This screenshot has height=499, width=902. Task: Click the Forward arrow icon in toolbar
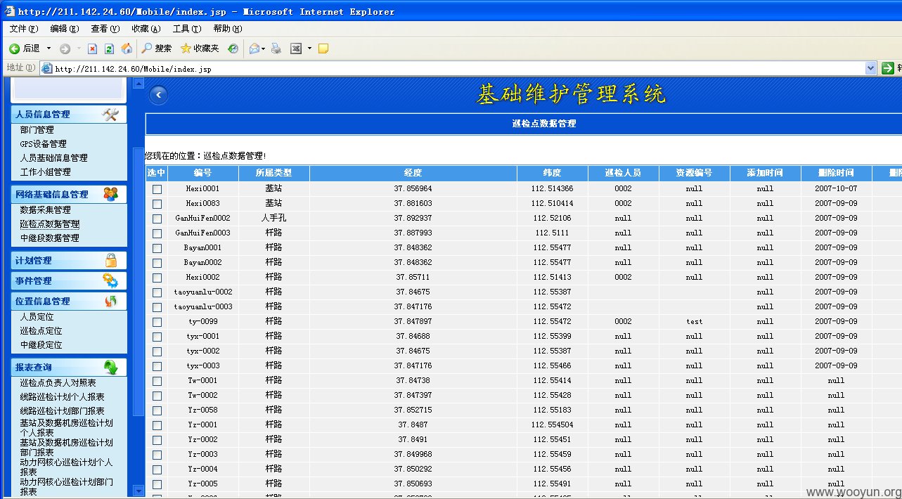pos(65,48)
